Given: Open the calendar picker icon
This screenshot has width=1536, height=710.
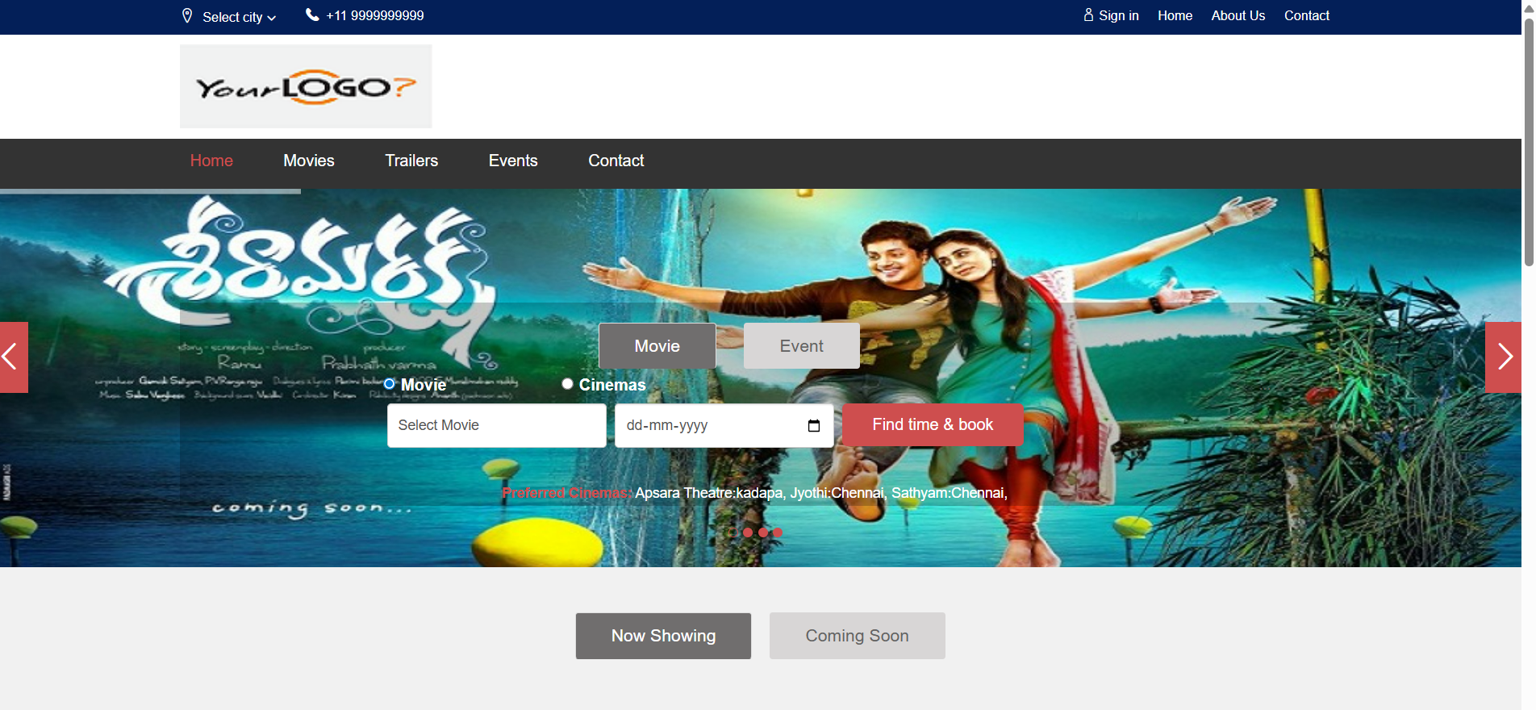Looking at the screenshot, I should 814,425.
